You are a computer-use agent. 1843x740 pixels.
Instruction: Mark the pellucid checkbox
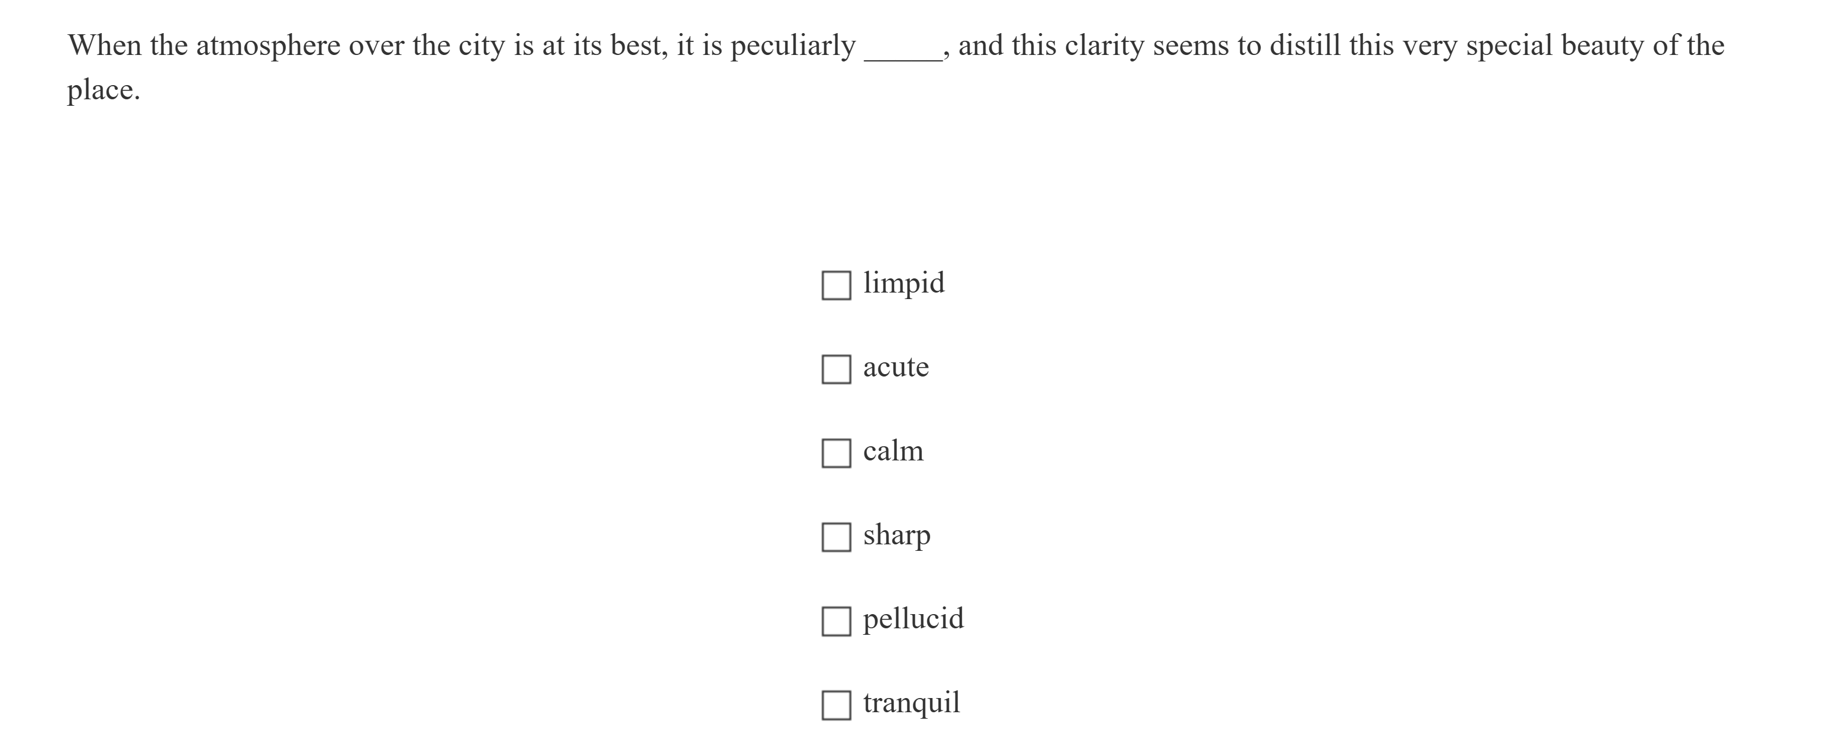[835, 621]
